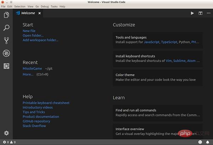
Task: Open the Help menu
Action: tap(62, 6)
